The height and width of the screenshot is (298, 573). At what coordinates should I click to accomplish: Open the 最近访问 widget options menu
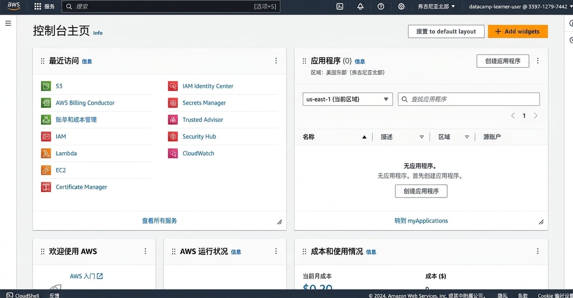pos(276,61)
